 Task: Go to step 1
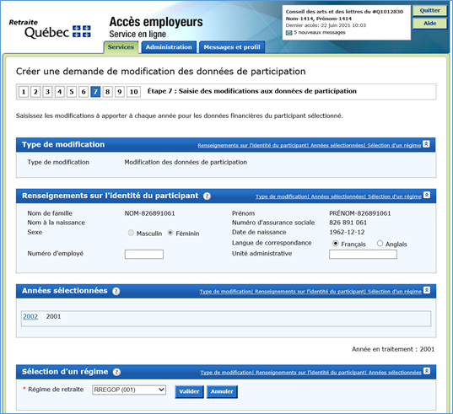pyautogui.click(x=24, y=92)
